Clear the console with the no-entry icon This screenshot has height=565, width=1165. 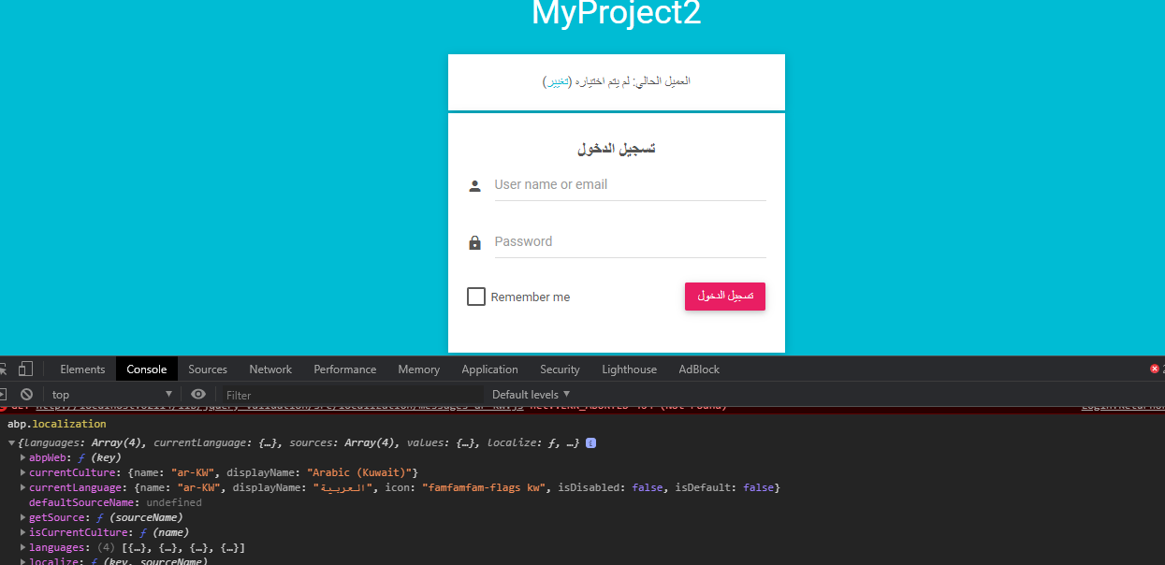point(26,394)
